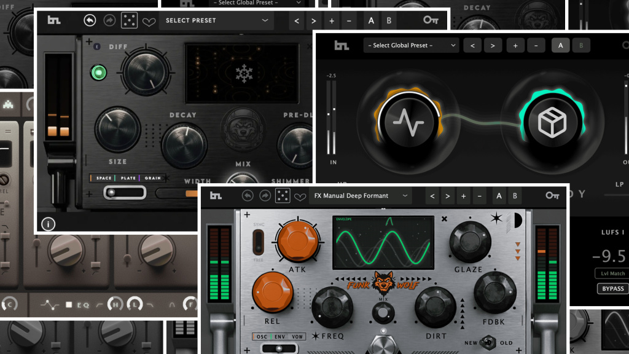Select OSC mode in Funk Wolf
This screenshot has width=629, height=354.
click(x=262, y=337)
